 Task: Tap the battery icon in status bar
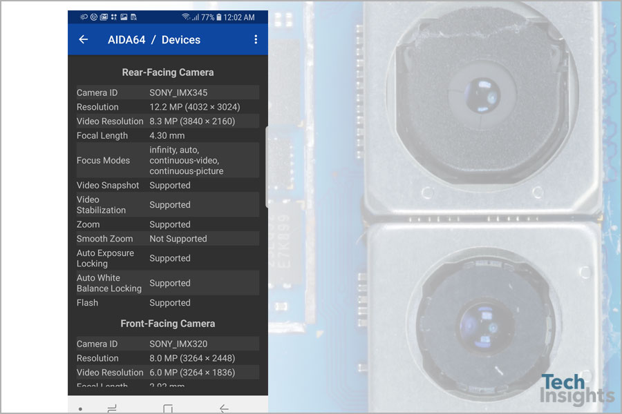tap(218, 17)
